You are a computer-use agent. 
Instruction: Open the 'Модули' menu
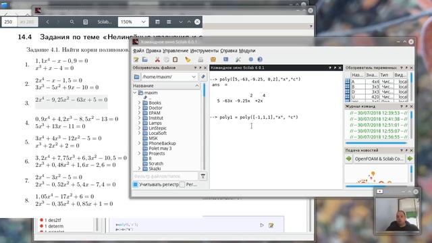pos(247,51)
